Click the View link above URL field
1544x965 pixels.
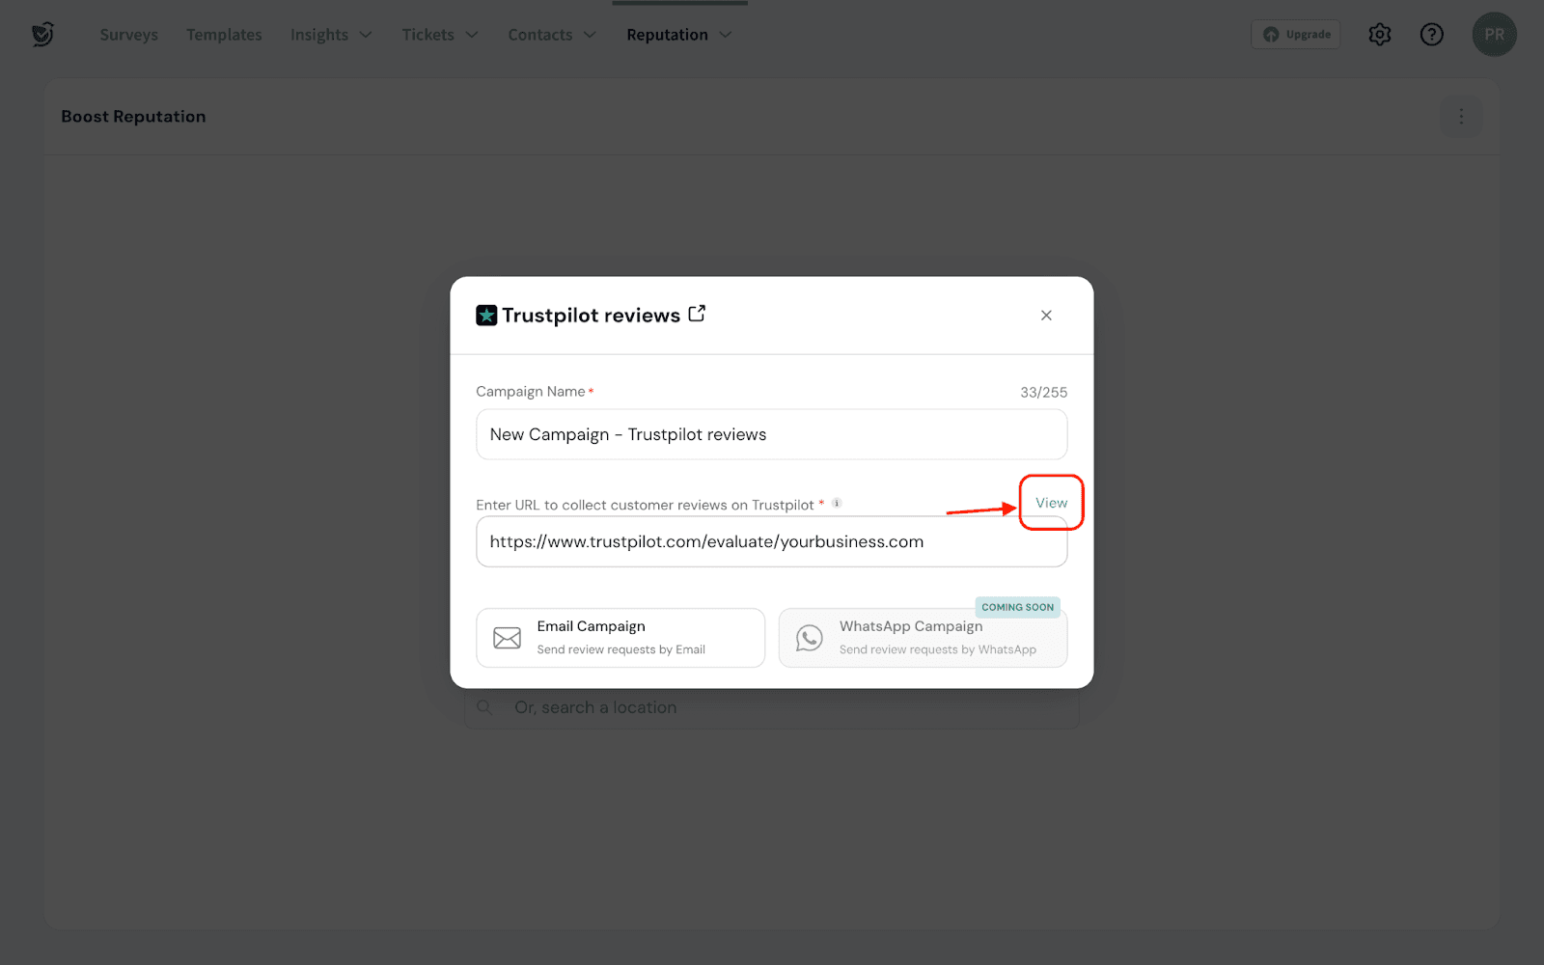point(1051,503)
